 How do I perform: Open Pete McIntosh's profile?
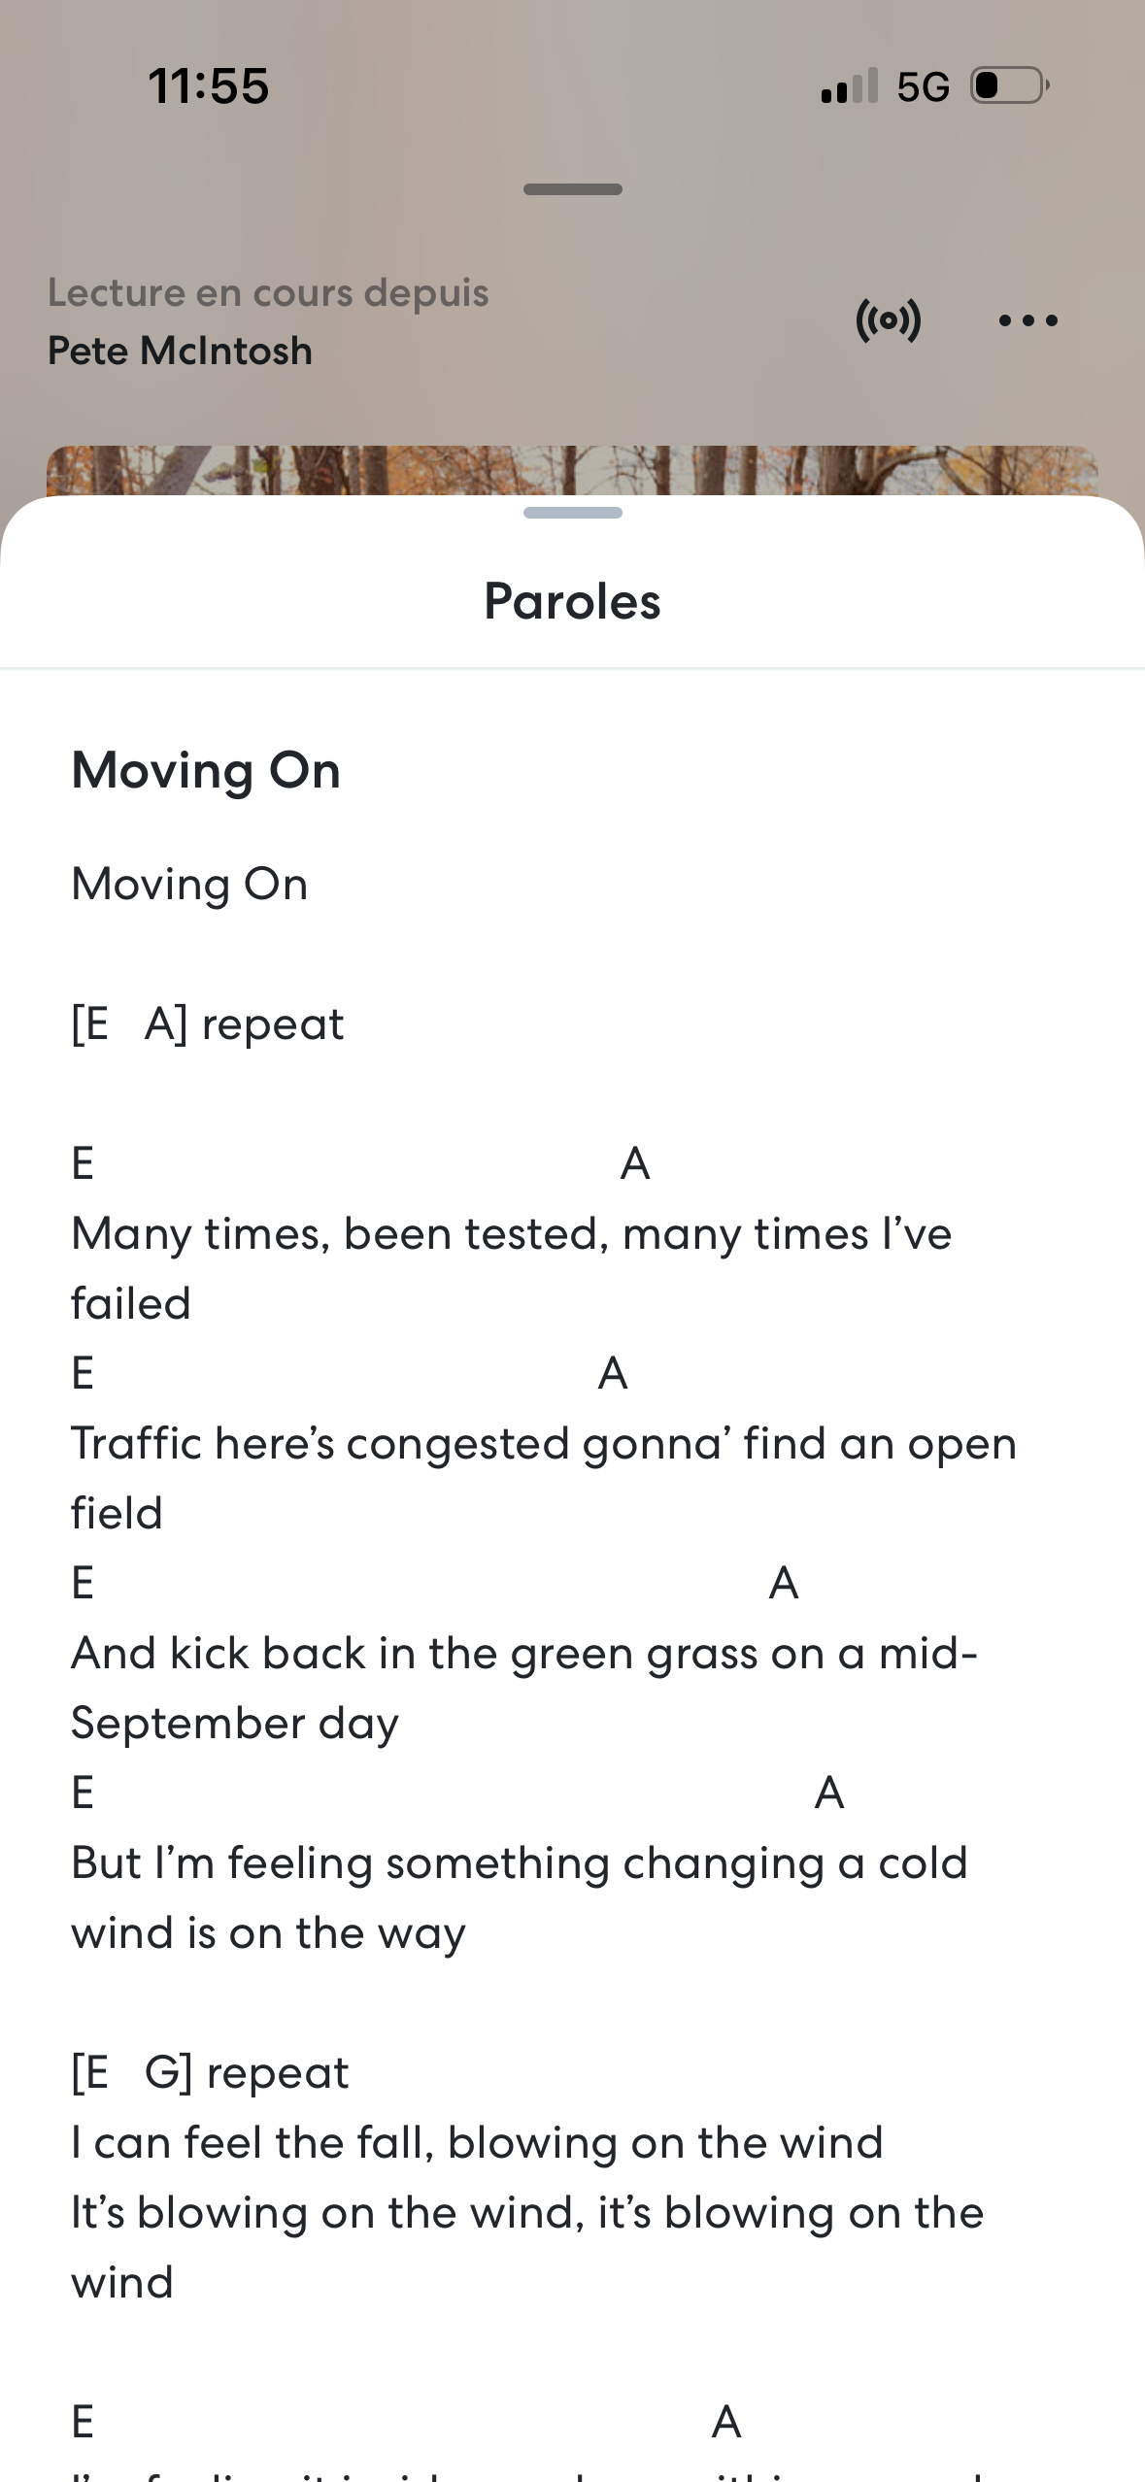pyautogui.click(x=179, y=351)
